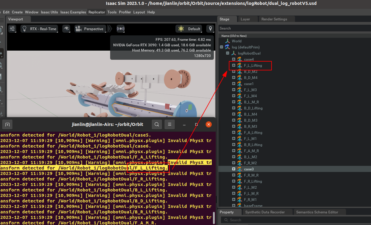This screenshot has height=225, width=371.
Task: Click the F_A_M_R prim icon
Action: [x=240, y=151]
